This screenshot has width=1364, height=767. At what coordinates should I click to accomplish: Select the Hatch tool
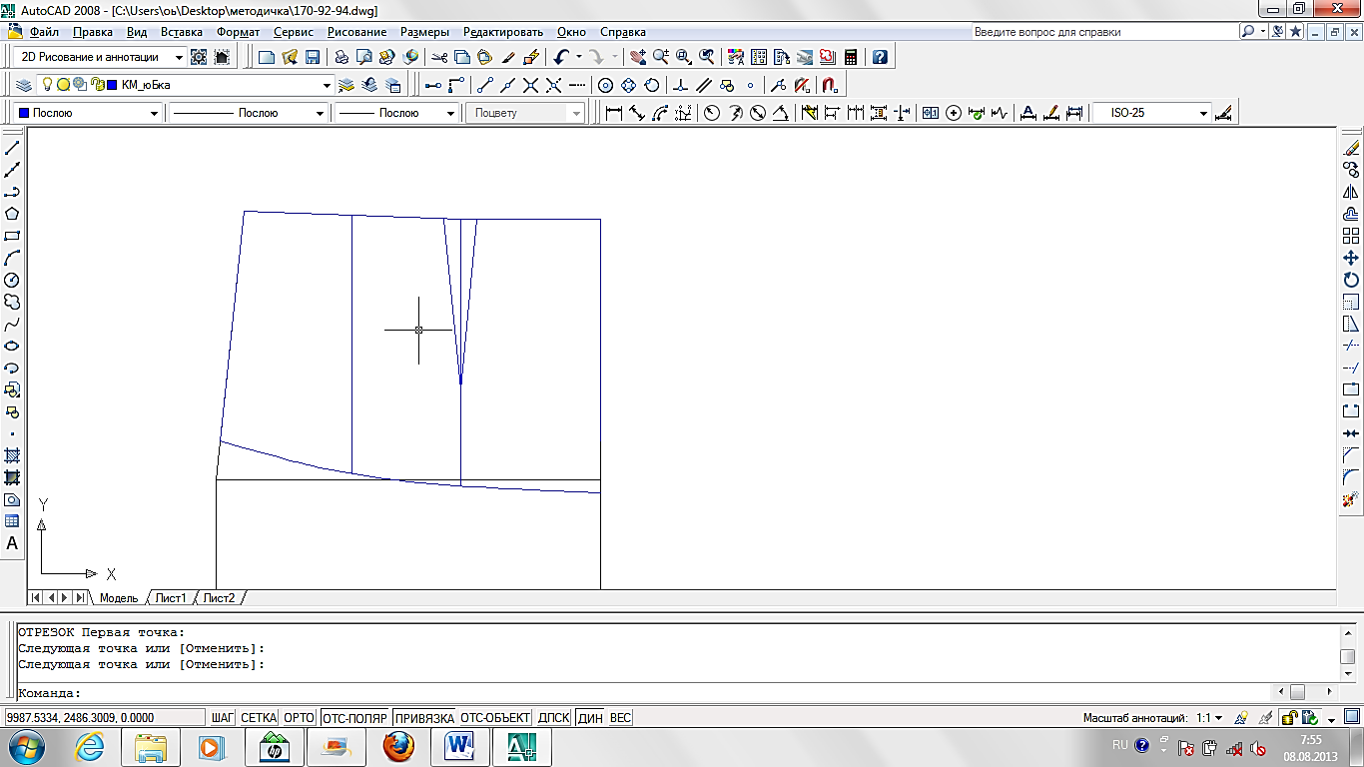coord(12,455)
